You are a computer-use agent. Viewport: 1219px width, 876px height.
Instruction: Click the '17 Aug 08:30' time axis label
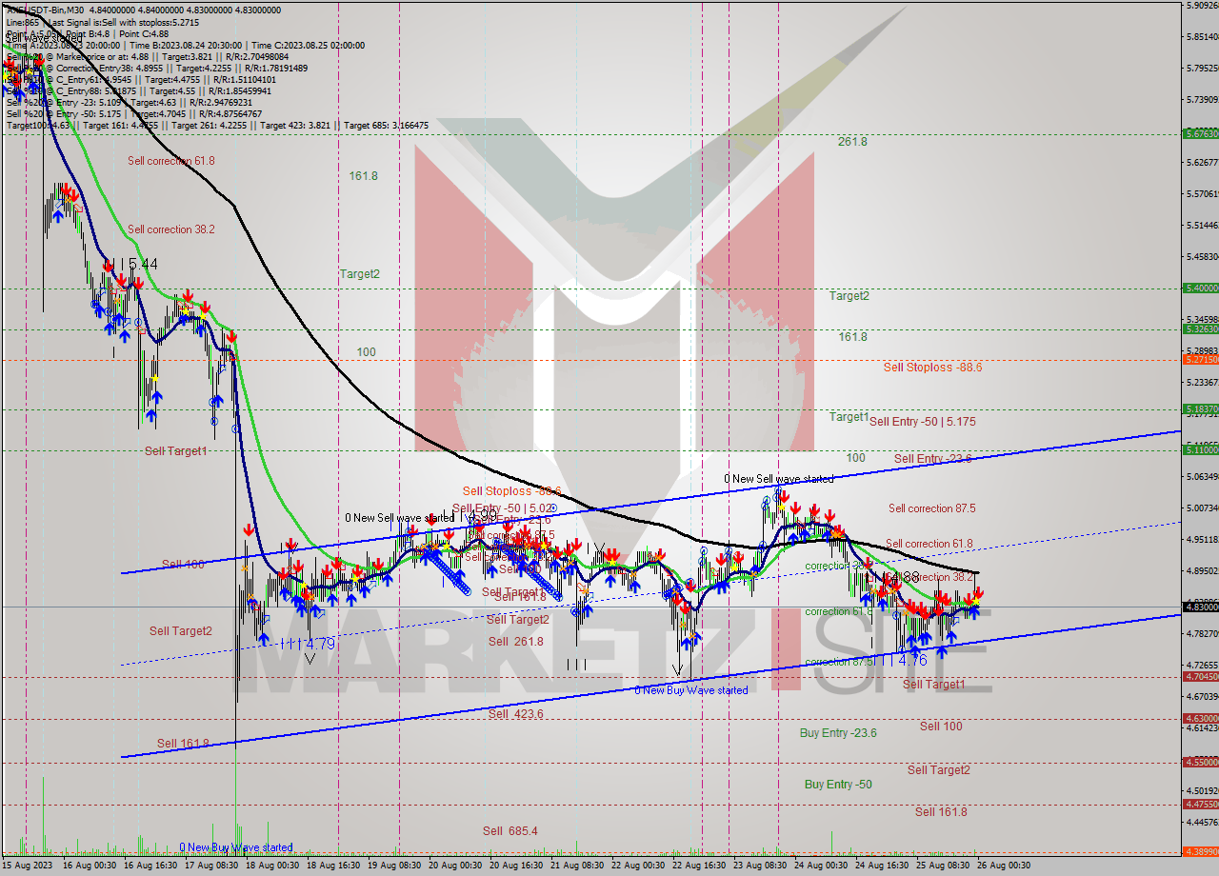pyautogui.click(x=211, y=866)
